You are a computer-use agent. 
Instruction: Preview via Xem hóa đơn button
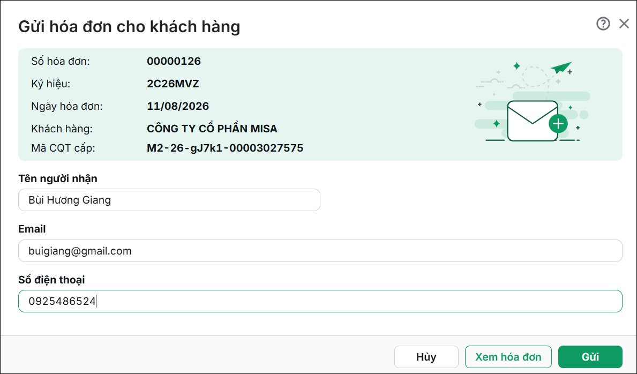point(508,357)
